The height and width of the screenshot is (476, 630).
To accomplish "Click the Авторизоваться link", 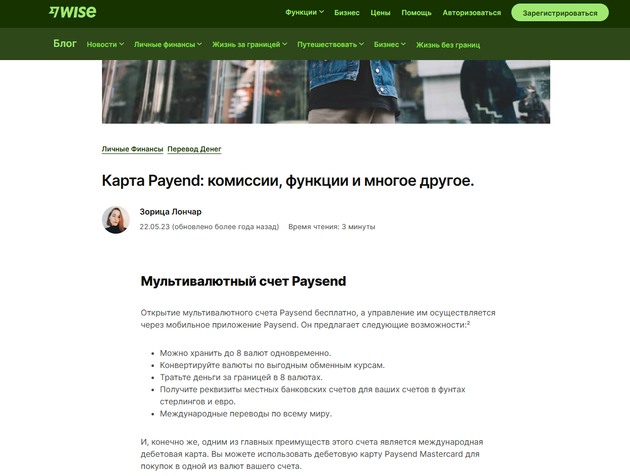I will [472, 13].
